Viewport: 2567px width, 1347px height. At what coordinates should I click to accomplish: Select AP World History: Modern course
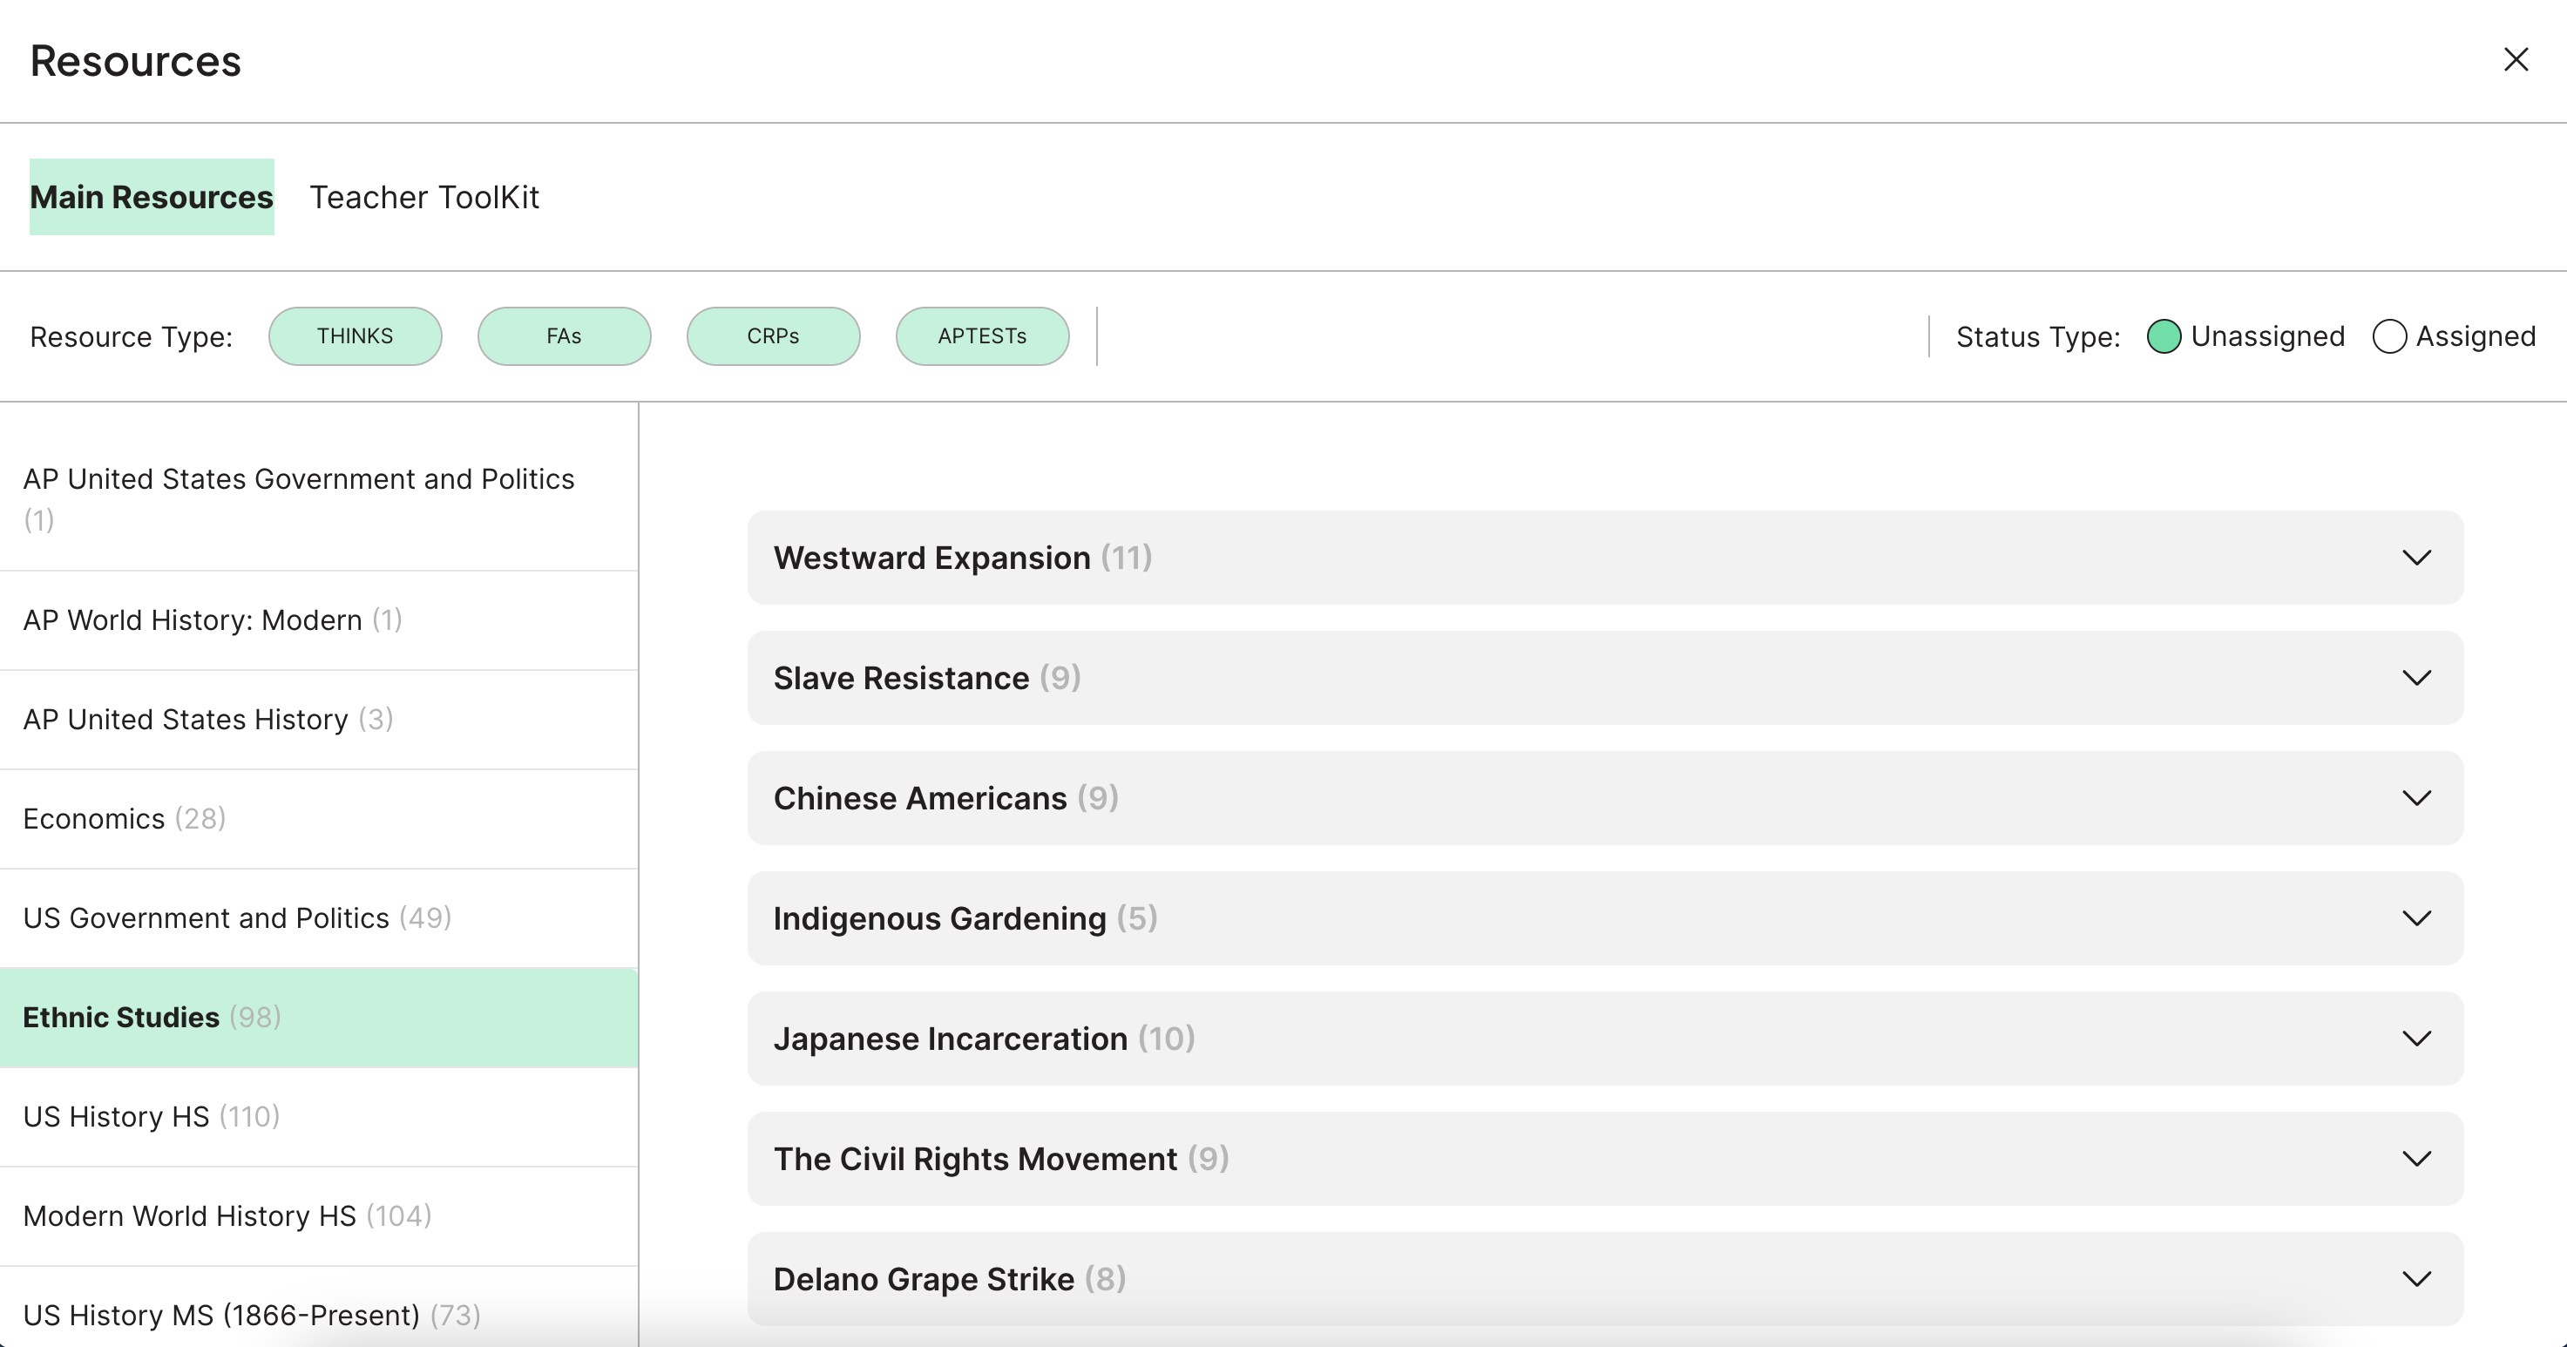tap(211, 620)
